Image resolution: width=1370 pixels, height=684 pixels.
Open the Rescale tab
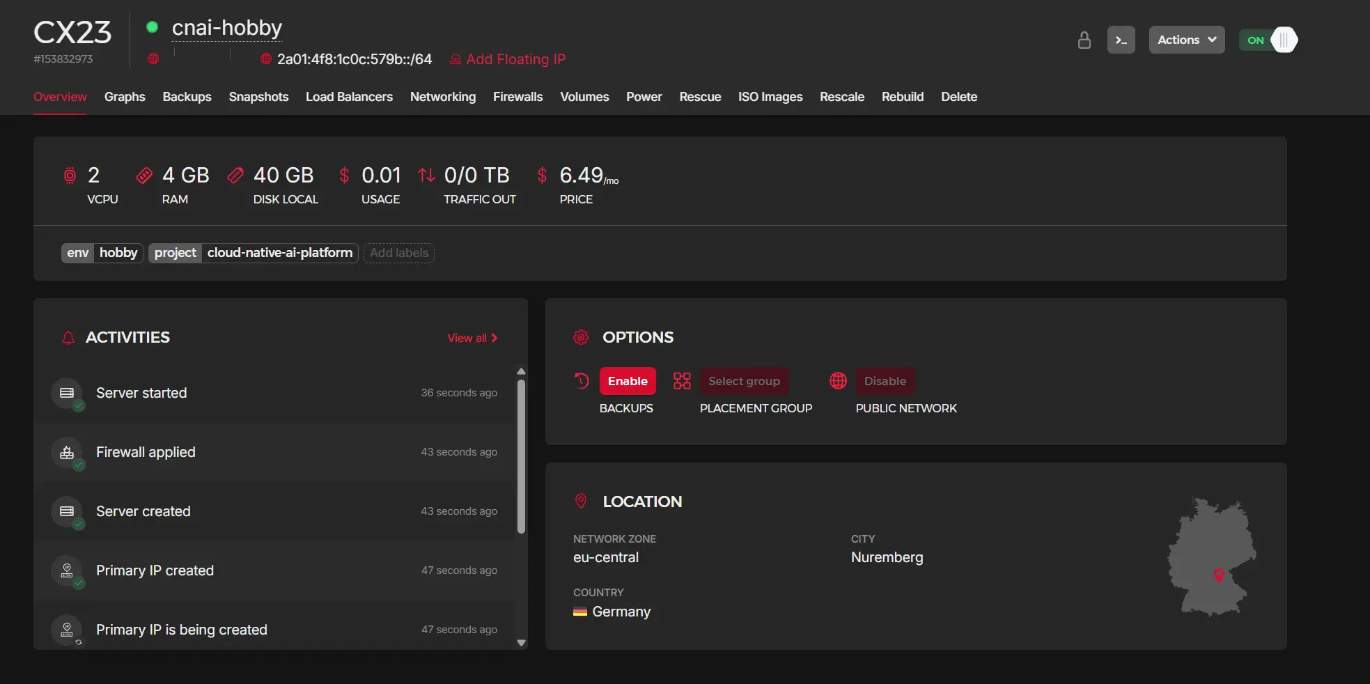click(842, 97)
